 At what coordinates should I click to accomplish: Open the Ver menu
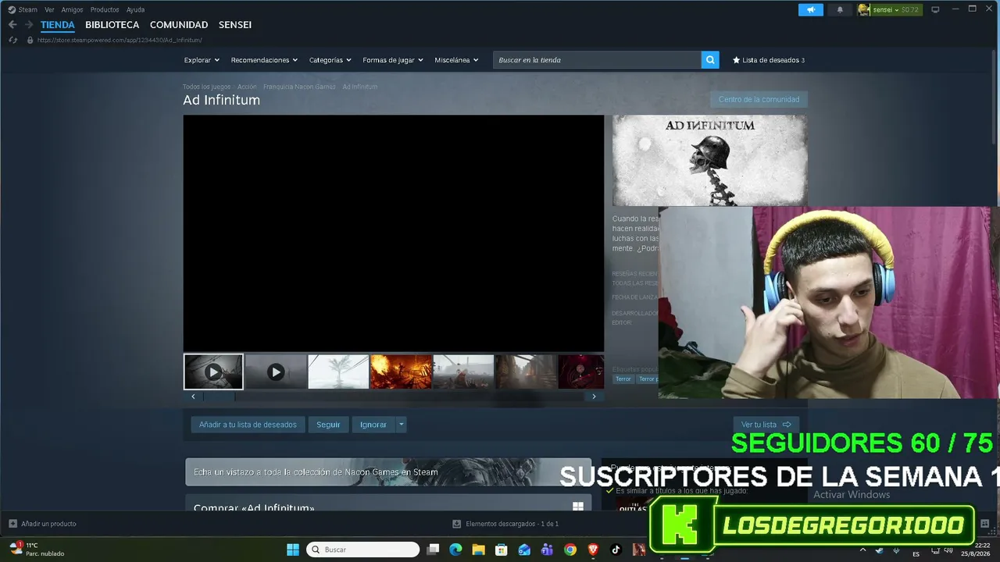point(49,9)
